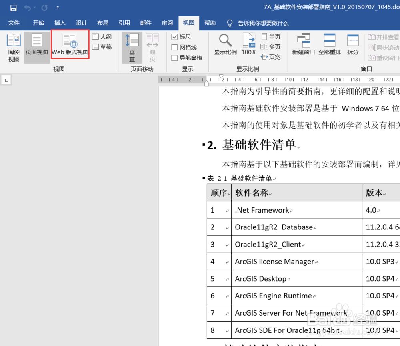Choose 多页 multiple pages zoom
Image resolution: width=400 pixels, height=346 pixels.
pyautogui.click(x=270, y=47)
